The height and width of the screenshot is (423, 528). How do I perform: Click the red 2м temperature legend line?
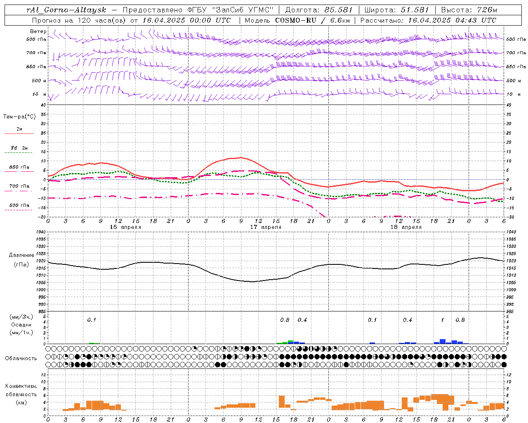[19, 134]
